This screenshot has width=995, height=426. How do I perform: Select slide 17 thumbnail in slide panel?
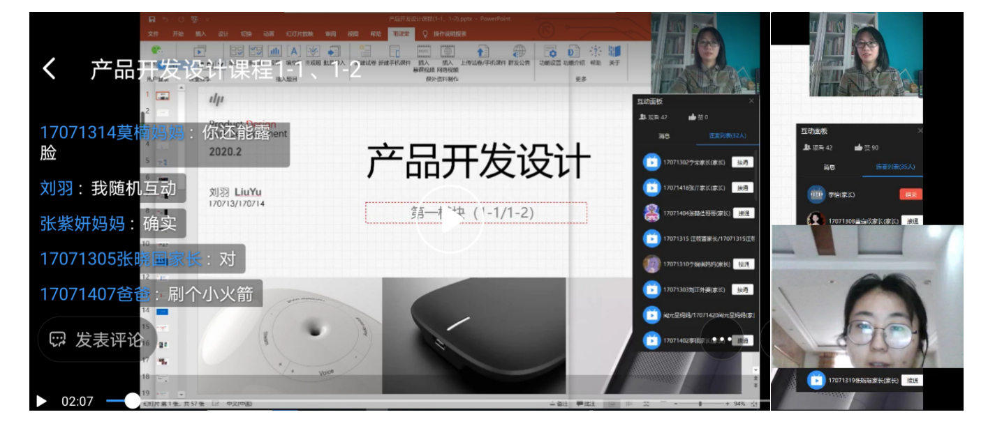(162, 361)
